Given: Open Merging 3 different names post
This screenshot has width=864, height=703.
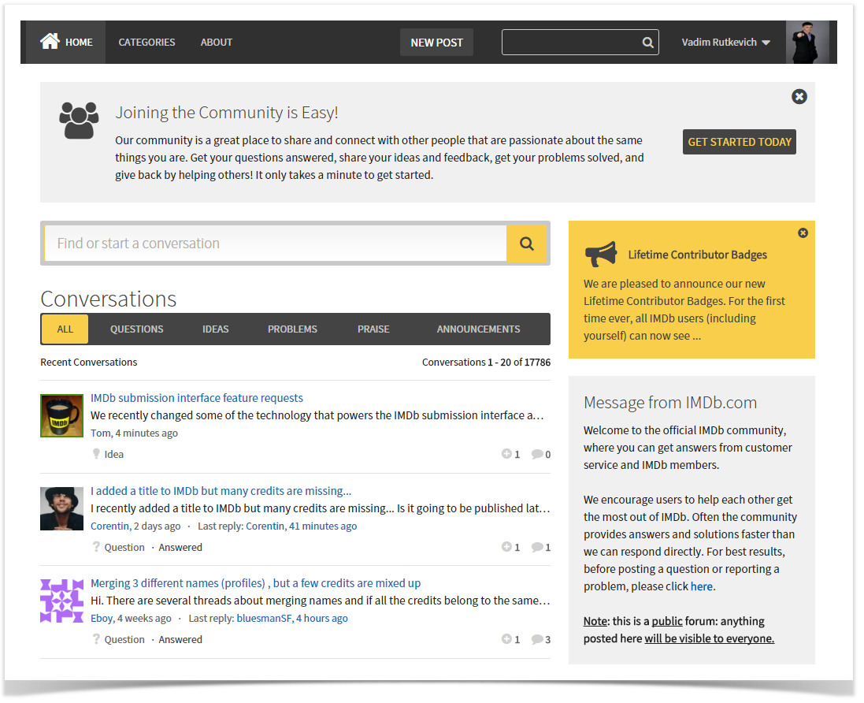Looking at the screenshot, I should (x=256, y=582).
